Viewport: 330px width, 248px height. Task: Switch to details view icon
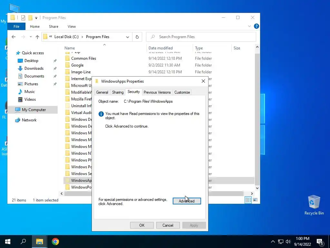[248, 200]
